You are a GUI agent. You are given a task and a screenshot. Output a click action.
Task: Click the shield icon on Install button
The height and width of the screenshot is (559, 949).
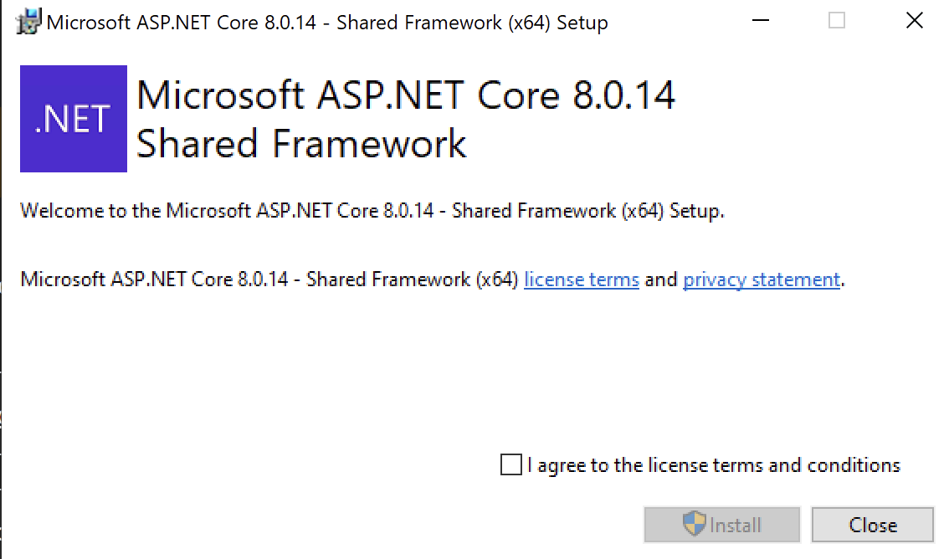(x=695, y=525)
